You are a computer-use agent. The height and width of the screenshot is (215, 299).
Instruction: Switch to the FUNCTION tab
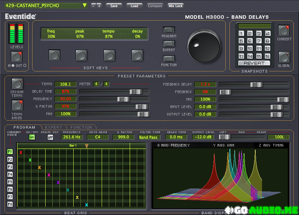[81, 128]
